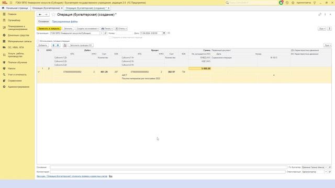Close the 'Операция (бухгалтерская)' tab
The image size is (335, 188).
click(62, 8)
